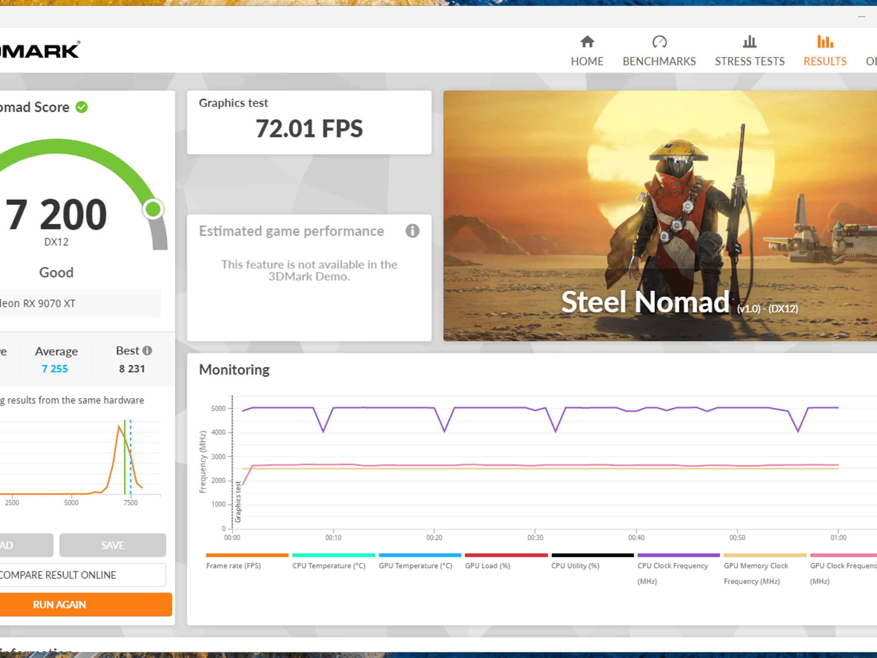877x658 pixels.
Task: Click the 00:30 mark on monitoring timeline
Action: coord(535,537)
